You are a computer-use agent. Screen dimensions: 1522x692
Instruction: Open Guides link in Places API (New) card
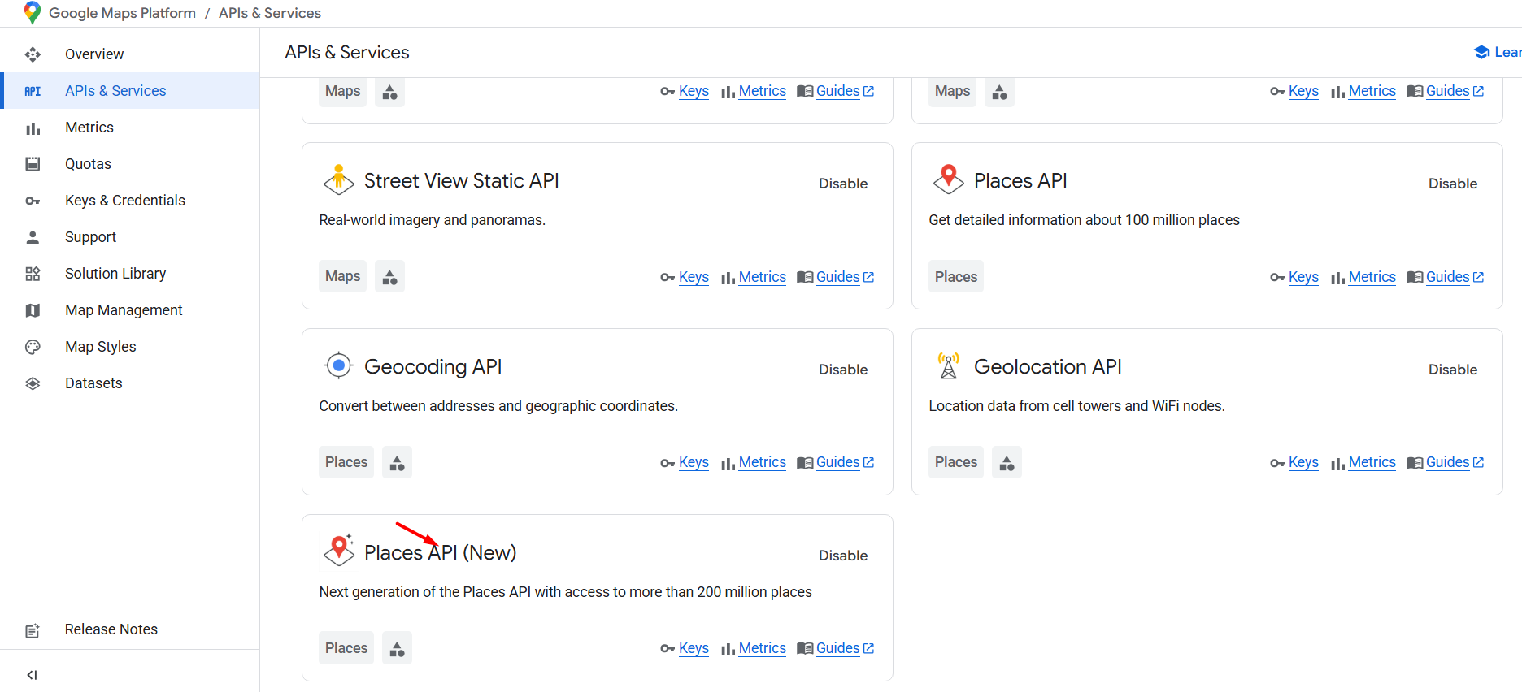coord(837,648)
